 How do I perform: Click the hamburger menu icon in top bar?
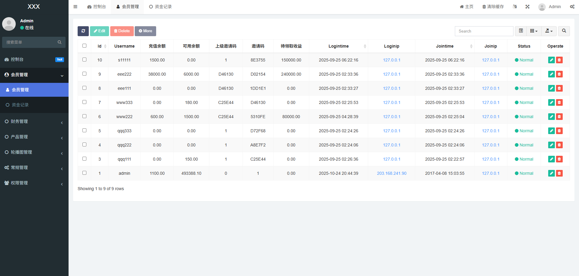point(76,7)
